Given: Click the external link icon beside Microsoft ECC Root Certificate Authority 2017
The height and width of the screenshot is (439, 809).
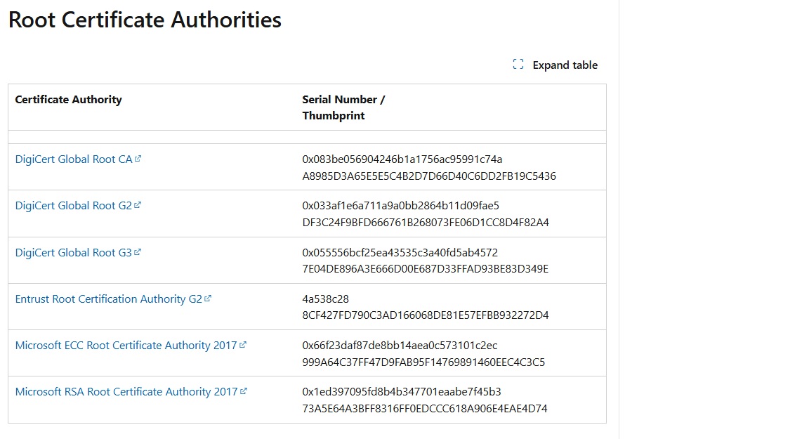Looking at the screenshot, I should pyautogui.click(x=243, y=345).
